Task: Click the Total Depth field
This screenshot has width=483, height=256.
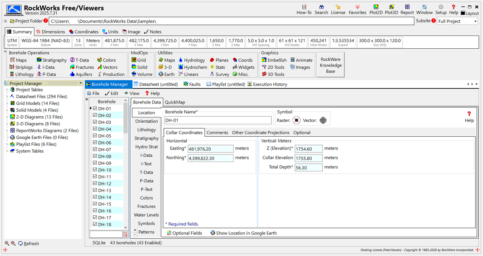Action: pos(309,167)
